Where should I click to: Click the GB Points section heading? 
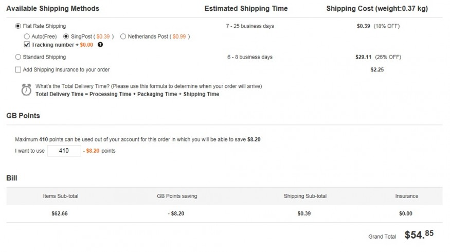(23, 116)
